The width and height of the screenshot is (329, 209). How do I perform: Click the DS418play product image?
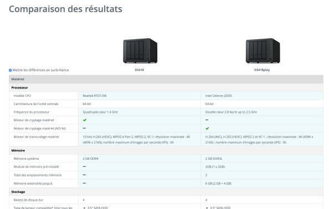pyautogui.click(x=263, y=51)
